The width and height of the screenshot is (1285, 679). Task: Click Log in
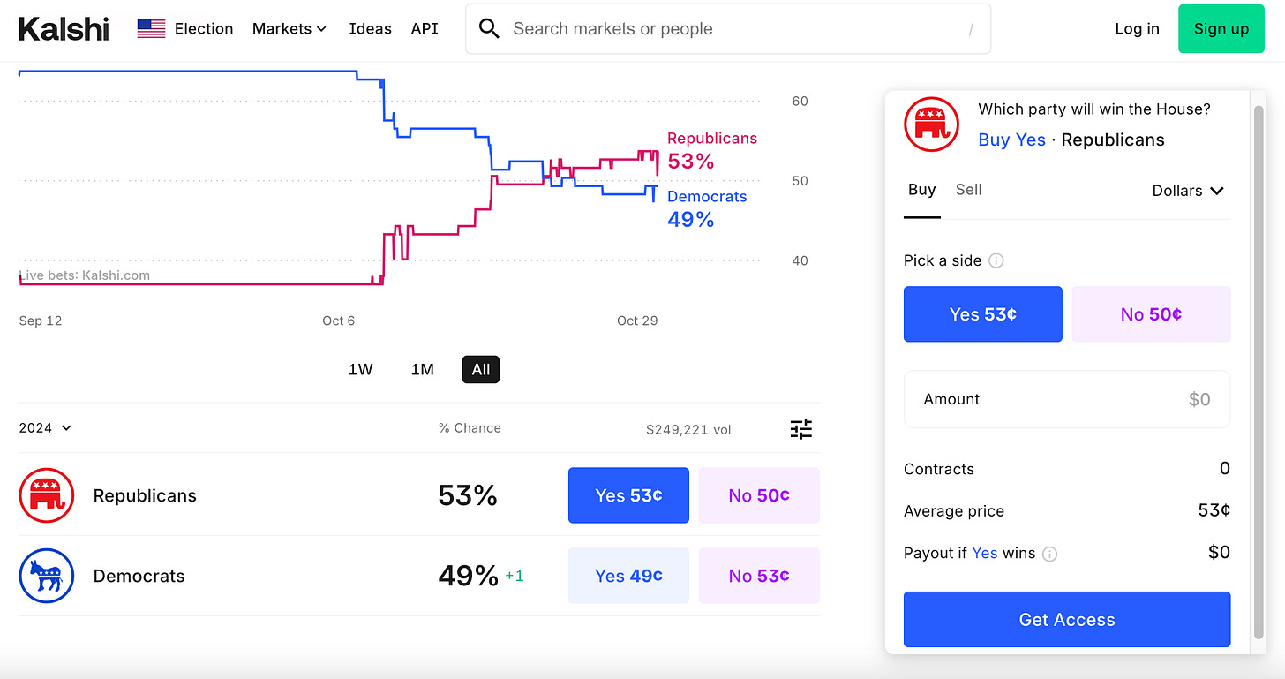(1137, 29)
